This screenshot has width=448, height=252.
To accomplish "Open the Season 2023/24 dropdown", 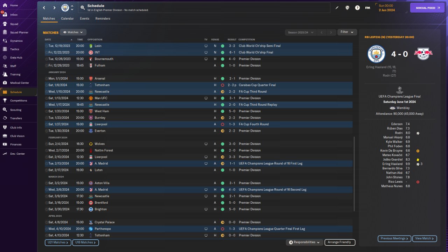I will click(x=301, y=33).
